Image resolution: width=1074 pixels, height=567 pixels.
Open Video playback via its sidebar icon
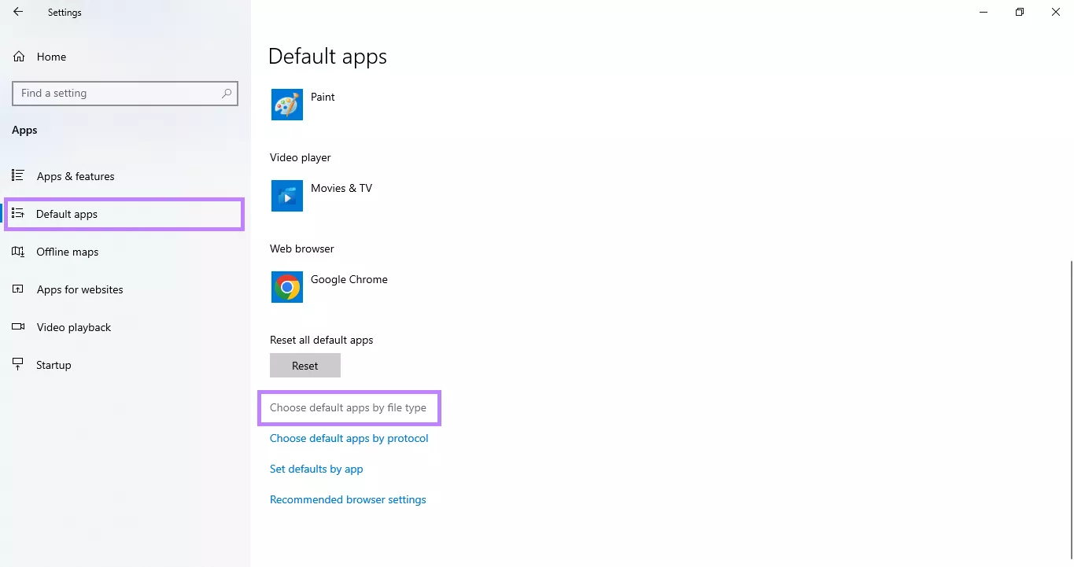(17, 327)
